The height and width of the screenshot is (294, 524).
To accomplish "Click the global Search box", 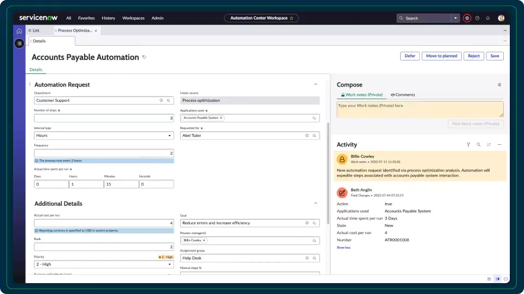I will tap(425, 18).
